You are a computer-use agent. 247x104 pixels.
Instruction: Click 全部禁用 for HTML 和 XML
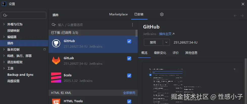point(129,93)
